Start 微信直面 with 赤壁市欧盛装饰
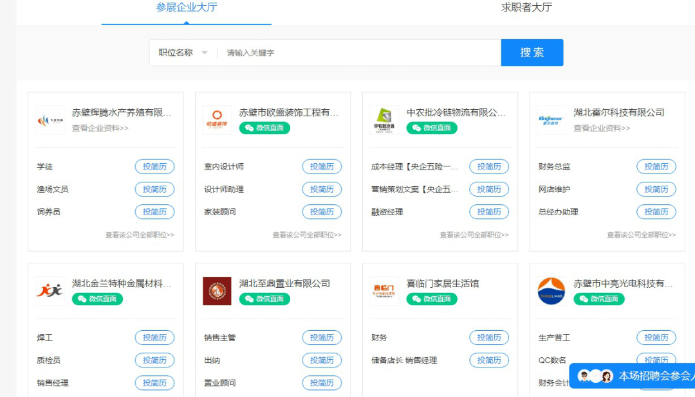The width and height of the screenshot is (695, 397). pyautogui.click(x=264, y=128)
